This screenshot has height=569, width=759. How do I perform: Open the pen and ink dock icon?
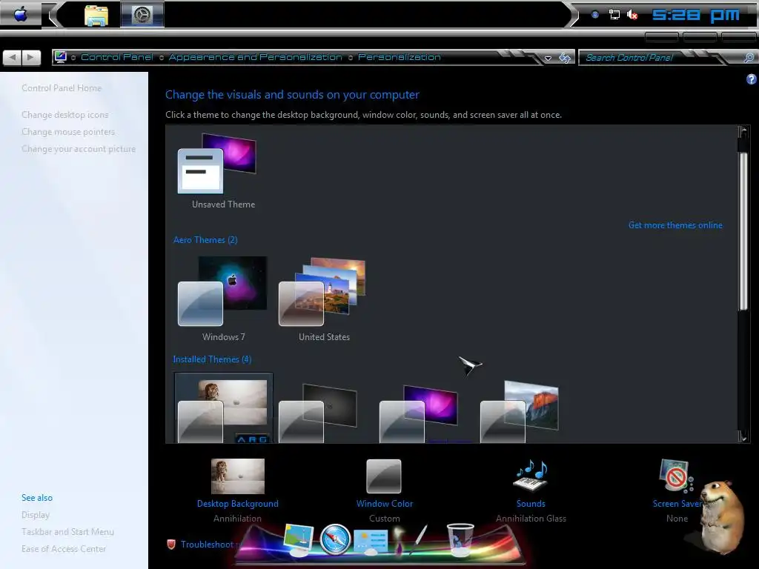click(x=411, y=539)
